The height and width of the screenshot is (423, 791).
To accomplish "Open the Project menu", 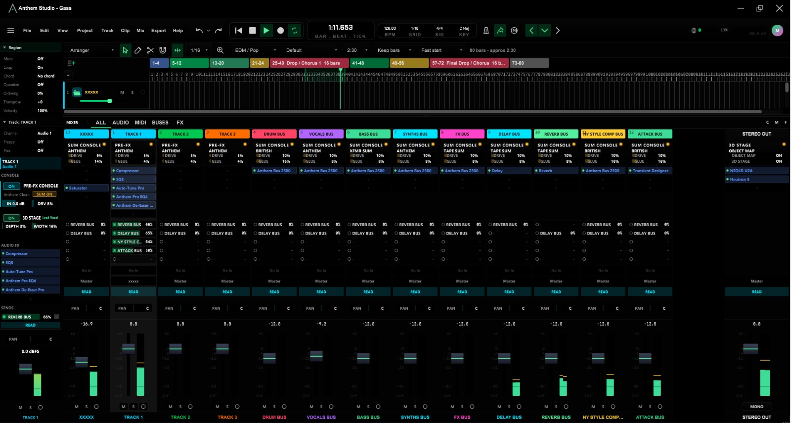I will 85,31.
